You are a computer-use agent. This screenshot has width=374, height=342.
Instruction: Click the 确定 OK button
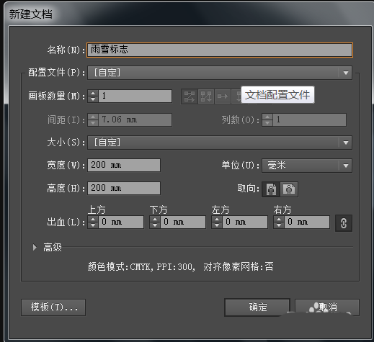(x=257, y=307)
